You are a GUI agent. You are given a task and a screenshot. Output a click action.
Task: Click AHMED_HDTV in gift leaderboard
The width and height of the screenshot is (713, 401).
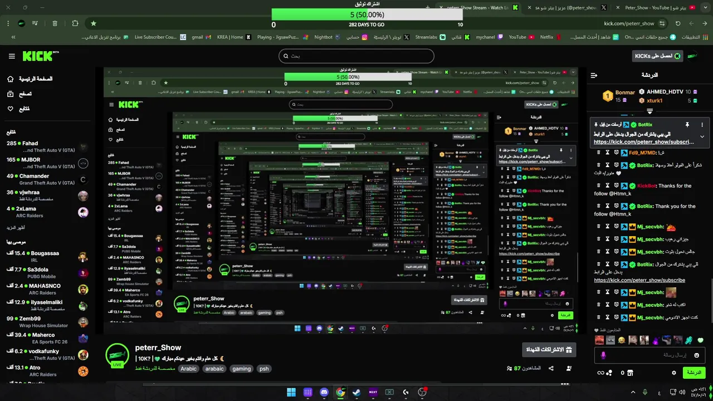(x=665, y=92)
